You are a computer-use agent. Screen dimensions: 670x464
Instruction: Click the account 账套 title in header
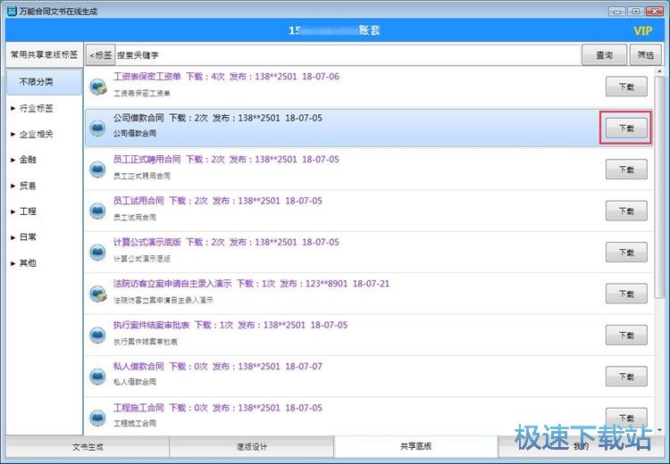pyautogui.click(x=335, y=29)
